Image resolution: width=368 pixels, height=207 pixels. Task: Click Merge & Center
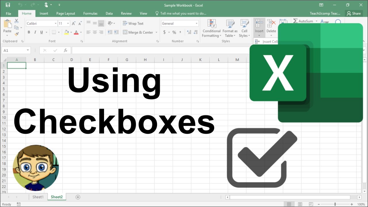tap(138, 32)
